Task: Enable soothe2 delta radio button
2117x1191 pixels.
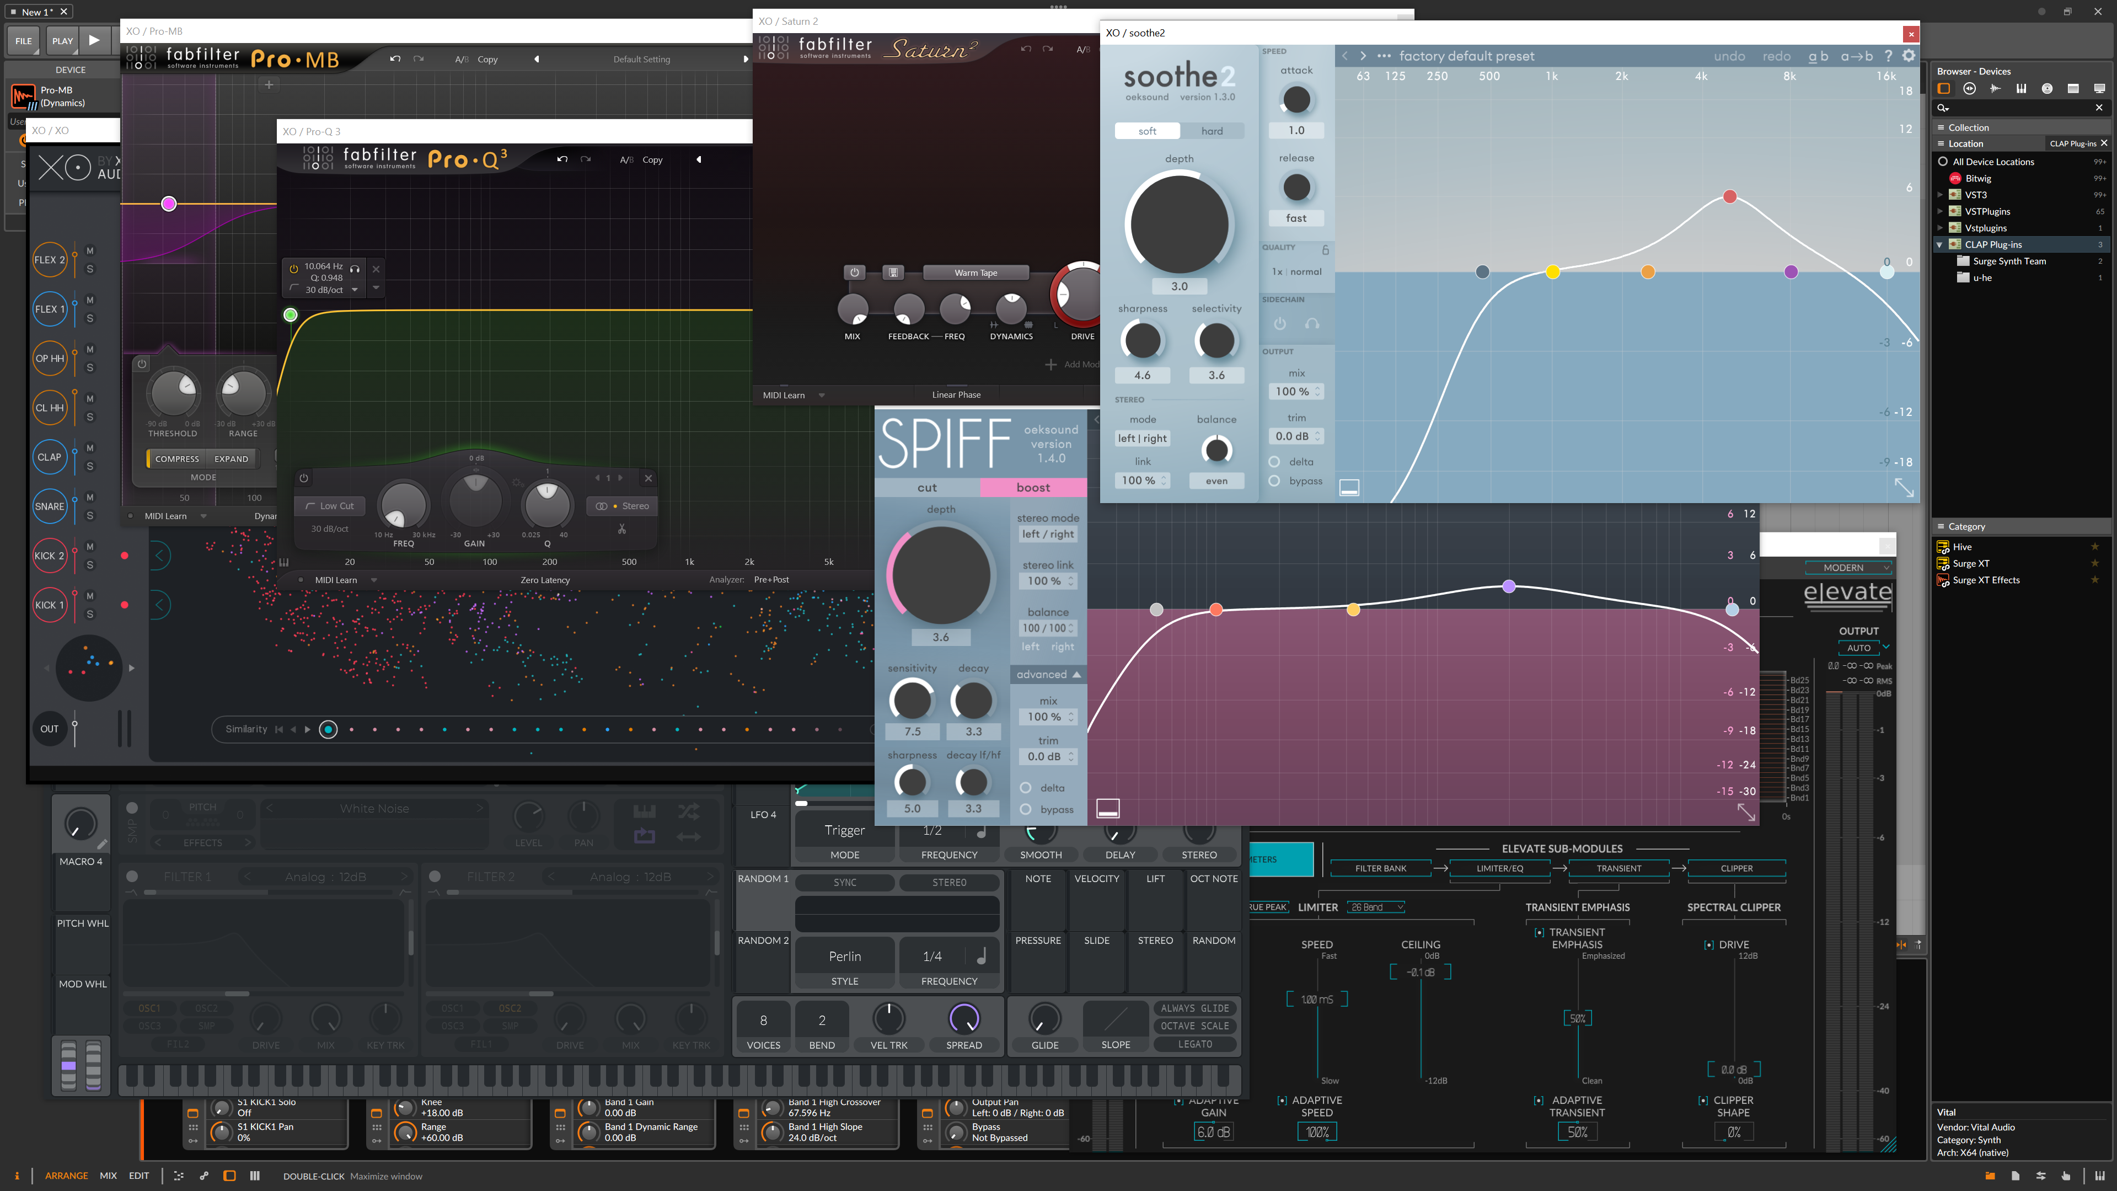Action: point(1274,462)
